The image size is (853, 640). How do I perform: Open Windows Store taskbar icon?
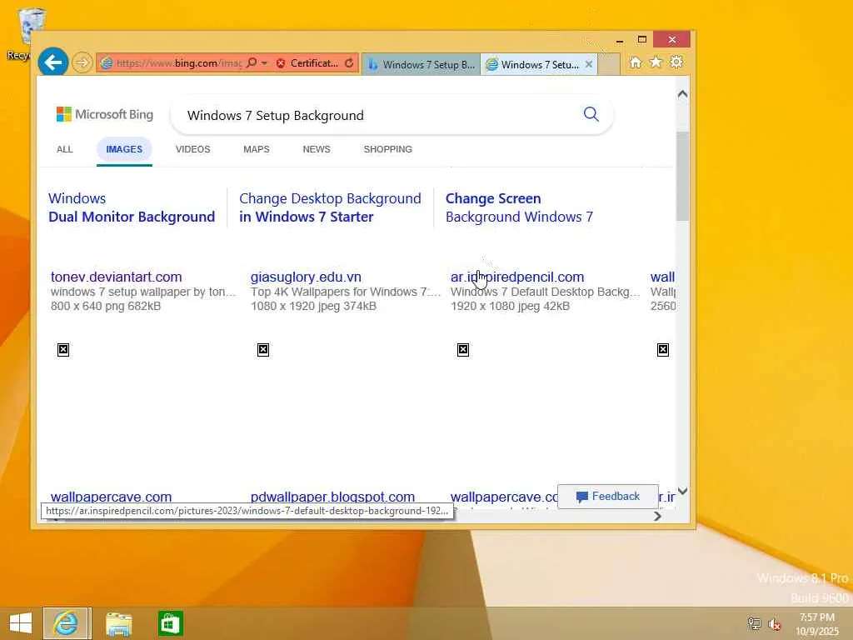[170, 623]
